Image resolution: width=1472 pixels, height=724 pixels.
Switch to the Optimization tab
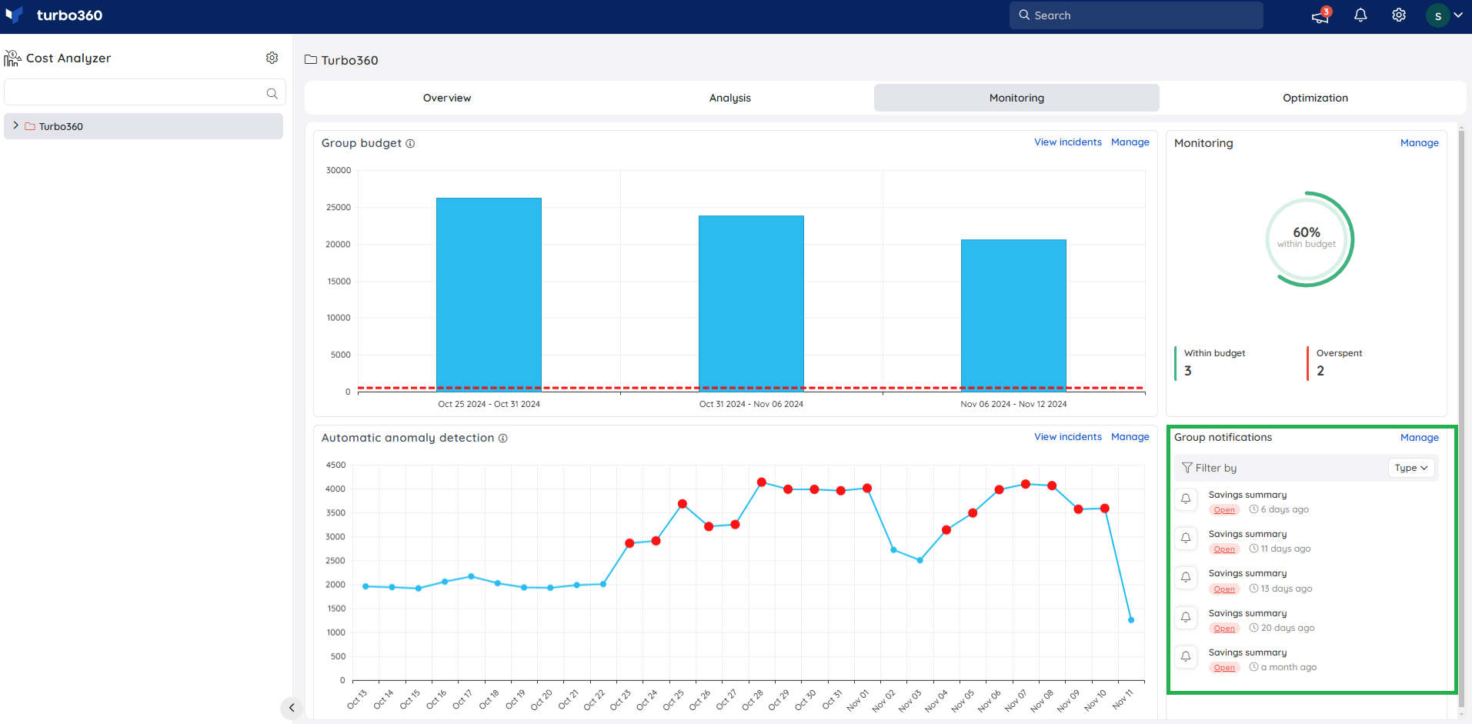[x=1315, y=98]
